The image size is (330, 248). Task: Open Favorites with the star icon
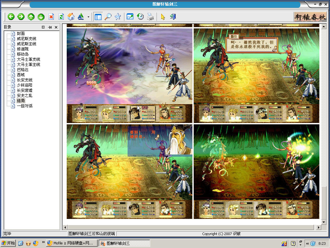coord(118,17)
